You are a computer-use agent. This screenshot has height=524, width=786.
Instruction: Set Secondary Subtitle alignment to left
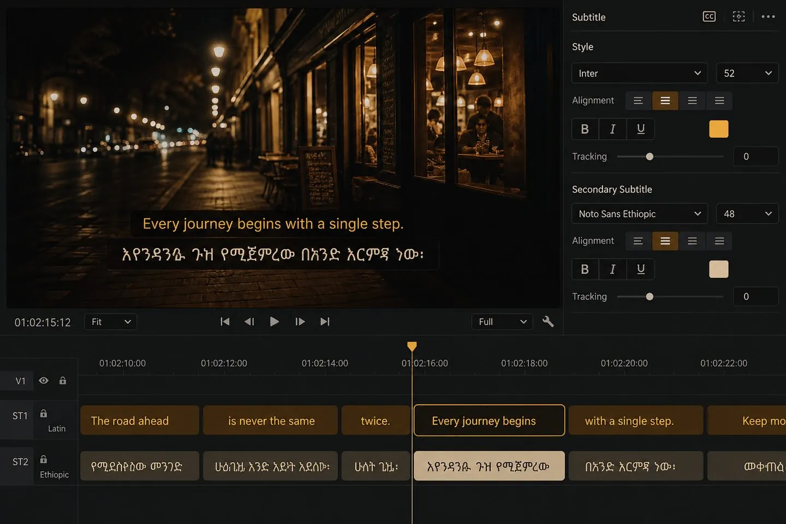(638, 241)
